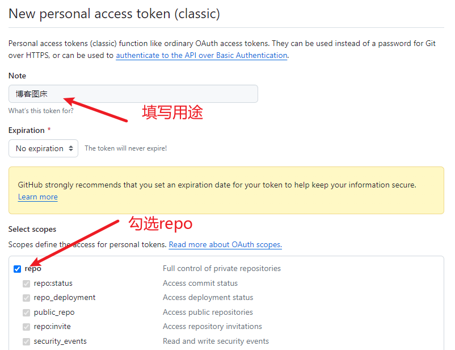Click the repo_deployment checkbox
455x350 pixels.
coord(27,298)
